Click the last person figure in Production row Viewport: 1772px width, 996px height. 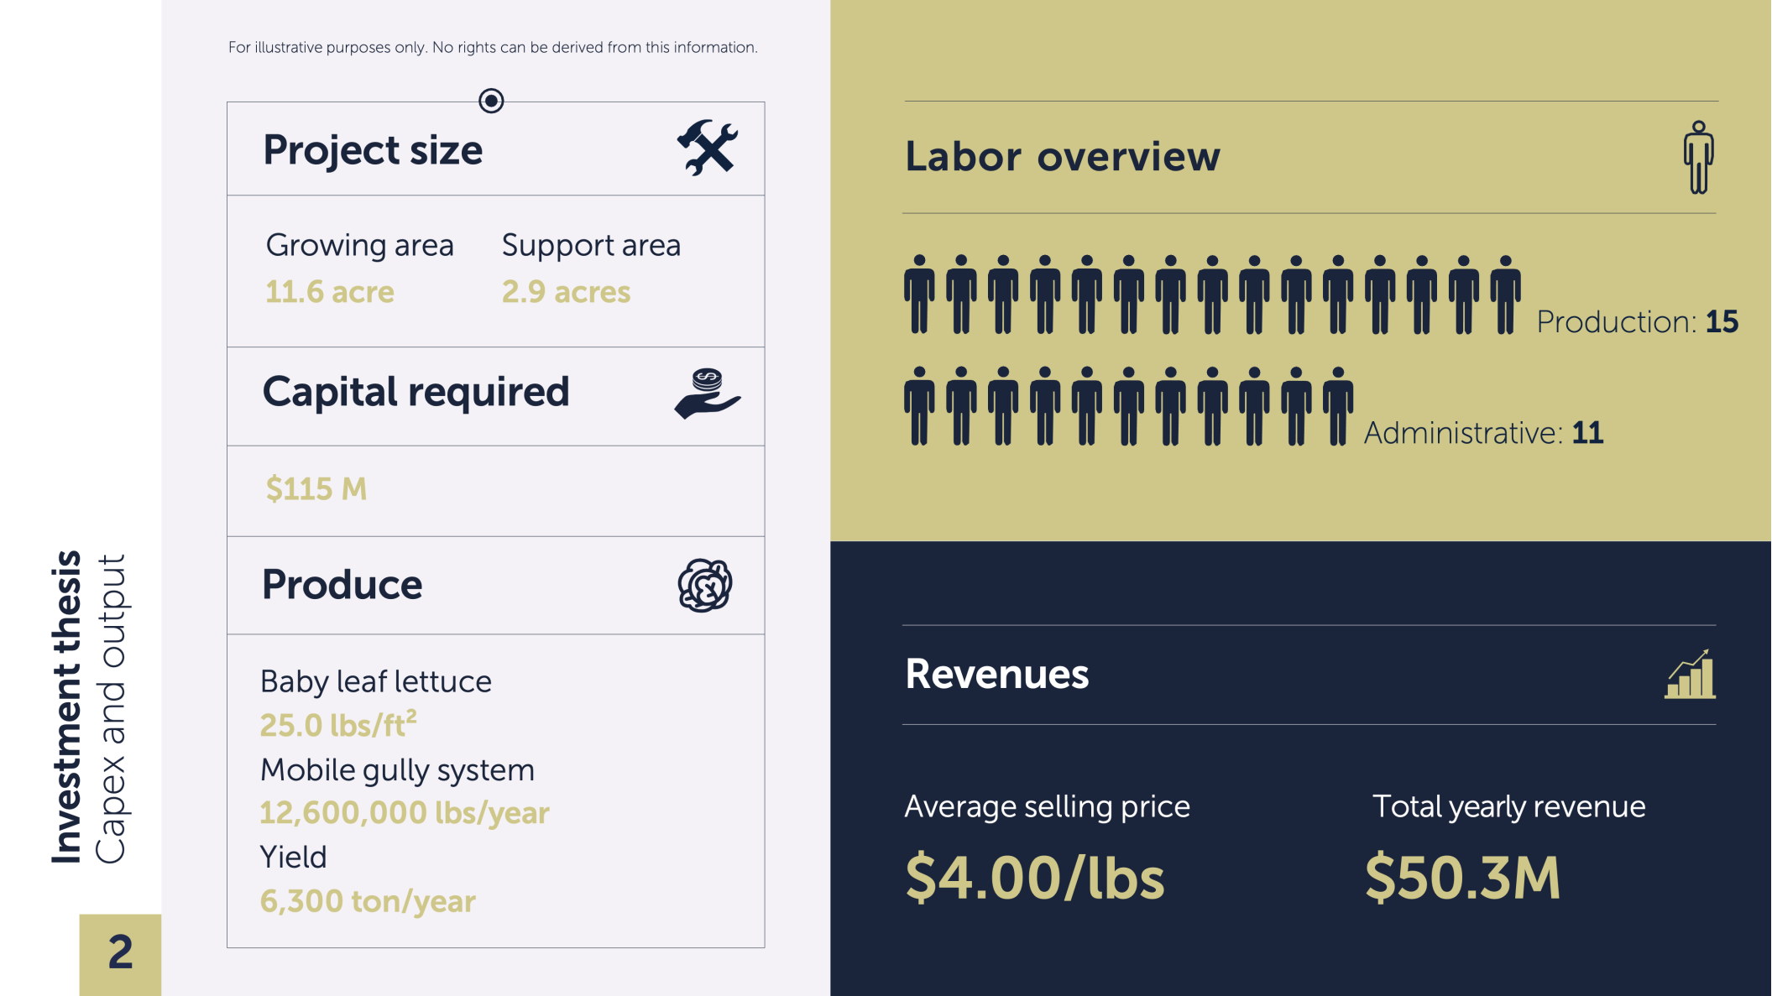[x=1506, y=295]
